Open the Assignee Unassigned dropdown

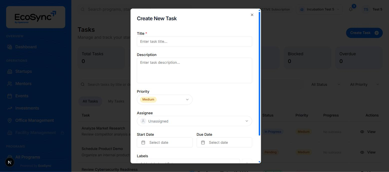[194, 121]
